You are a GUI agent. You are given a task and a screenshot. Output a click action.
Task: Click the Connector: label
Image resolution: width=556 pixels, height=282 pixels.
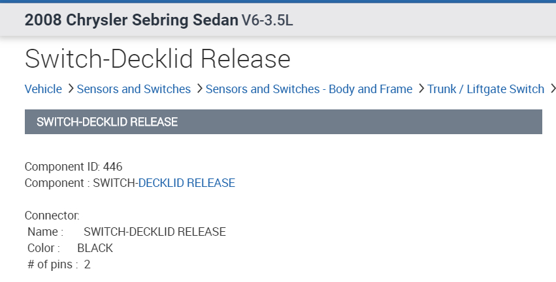(52, 215)
